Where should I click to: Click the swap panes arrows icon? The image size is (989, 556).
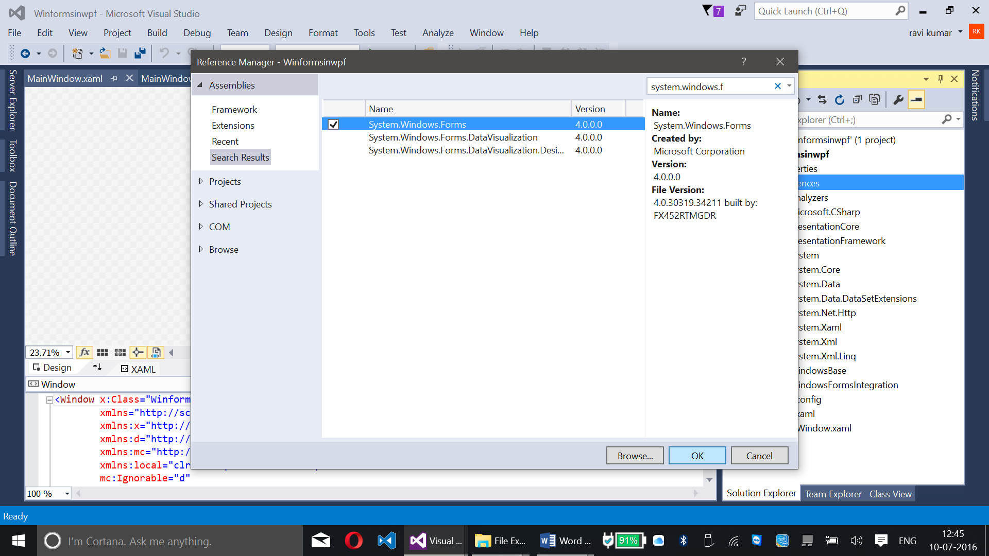tap(97, 368)
